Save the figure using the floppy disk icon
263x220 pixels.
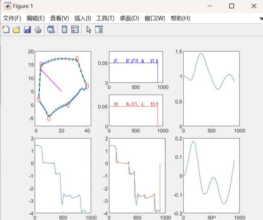coord(27,30)
